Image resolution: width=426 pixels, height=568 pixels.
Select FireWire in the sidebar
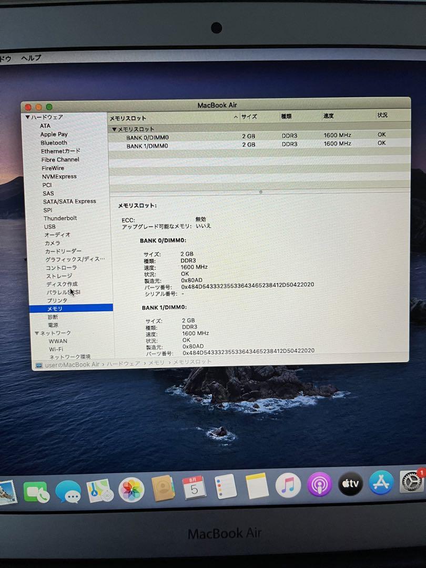[53, 168]
